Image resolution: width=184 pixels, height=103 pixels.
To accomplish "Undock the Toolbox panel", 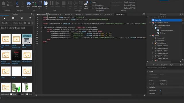I will (31, 14).
